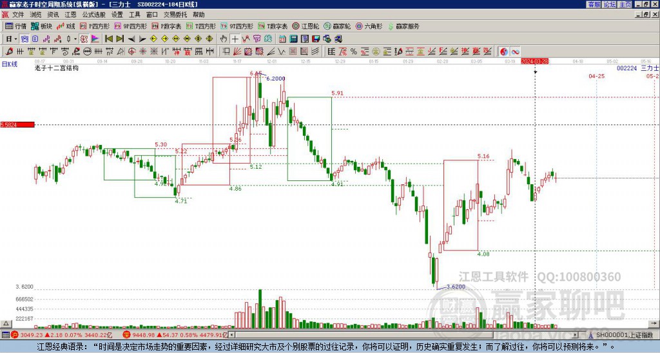Toggle the crosshair cursor tool
This screenshot has height=353, width=660.
coord(235,39)
